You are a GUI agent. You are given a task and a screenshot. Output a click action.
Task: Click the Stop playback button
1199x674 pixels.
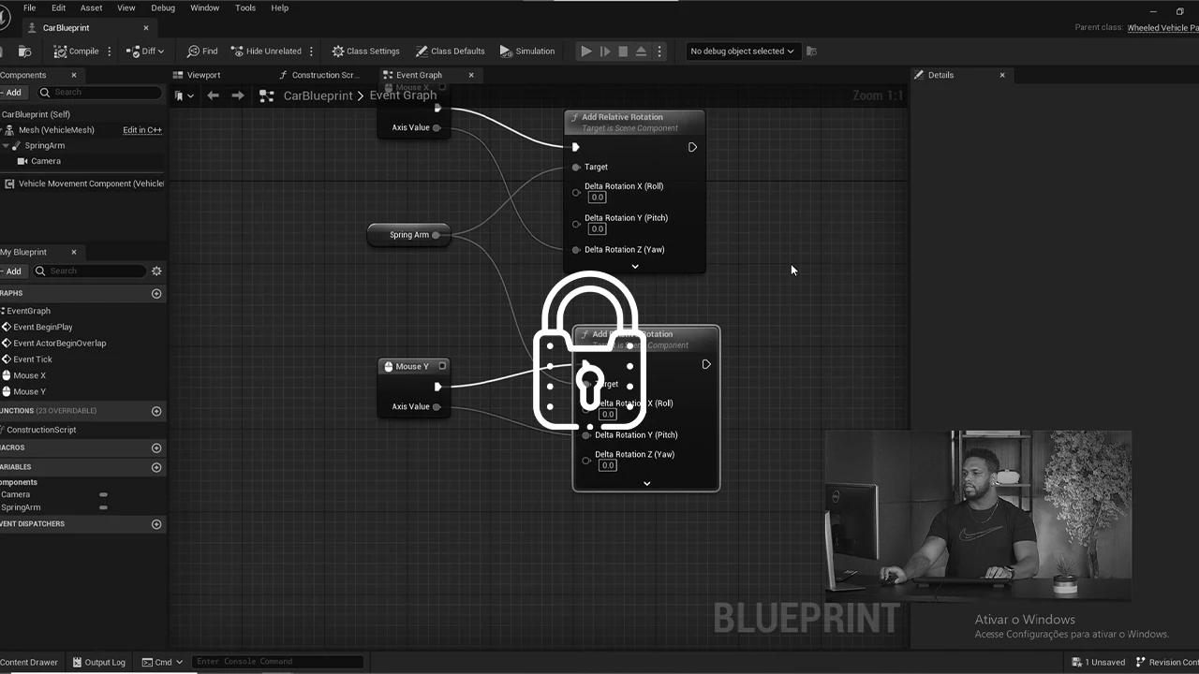click(x=623, y=51)
